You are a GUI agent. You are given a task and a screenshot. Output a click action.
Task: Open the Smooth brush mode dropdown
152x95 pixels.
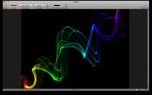[x=40, y=6]
